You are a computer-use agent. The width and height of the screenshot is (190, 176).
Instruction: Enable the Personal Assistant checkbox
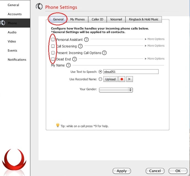[x=53, y=39]
